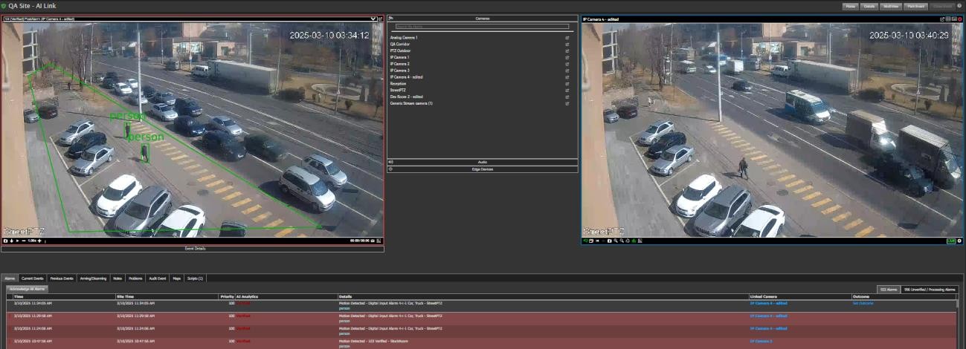Click the Set Outcome link
Screen dimensions: 966x349
862,303
